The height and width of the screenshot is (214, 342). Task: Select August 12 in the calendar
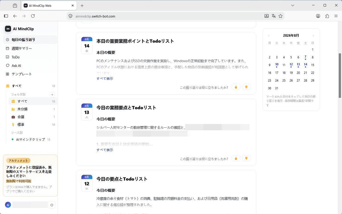pyautogui.click(x=291, y=65)
